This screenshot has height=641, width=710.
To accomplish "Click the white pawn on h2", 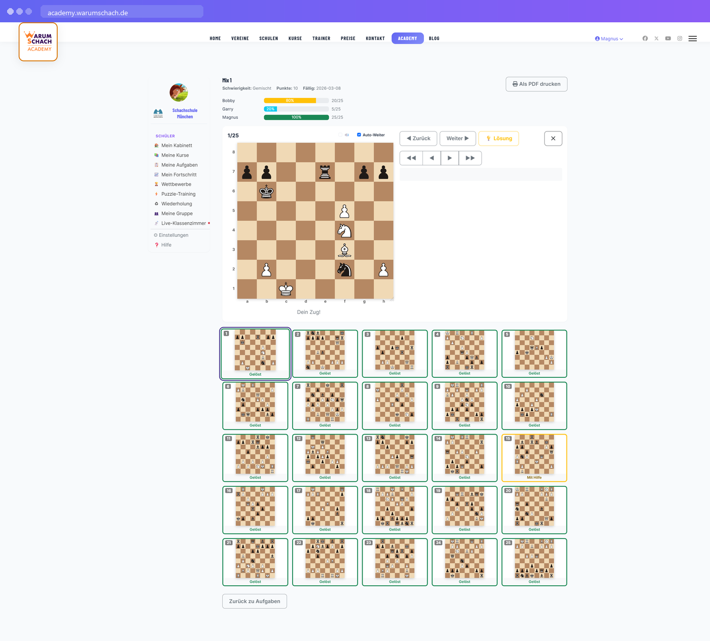I will pyautogui.click(x=383, y=269).
